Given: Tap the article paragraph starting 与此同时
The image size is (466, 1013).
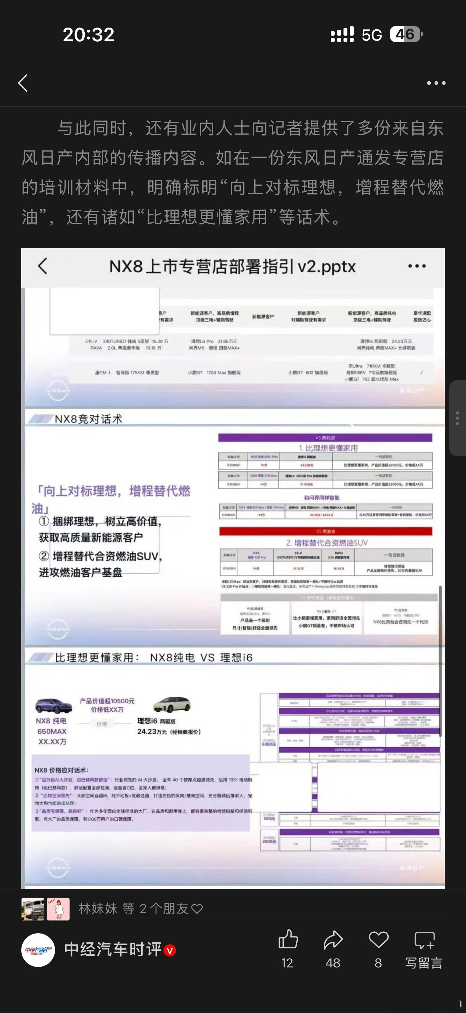Looking at the screenshot, I should pos(233,172).
